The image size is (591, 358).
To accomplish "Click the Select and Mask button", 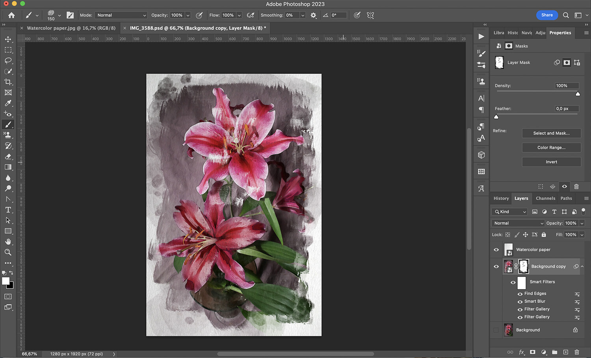I will [551, 133].
